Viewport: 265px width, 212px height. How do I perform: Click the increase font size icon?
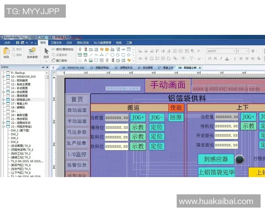(210, 58)
